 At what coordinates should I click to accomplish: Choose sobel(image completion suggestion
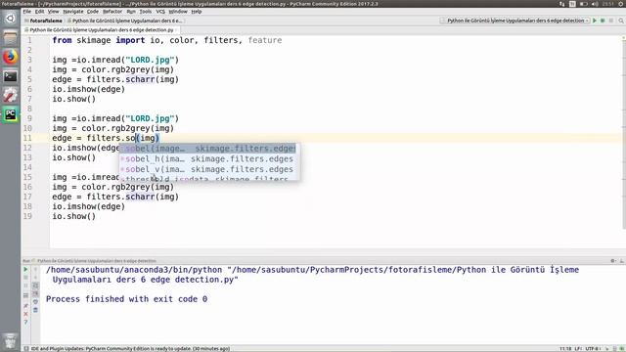pyautogui.click(x=207, y=149)
